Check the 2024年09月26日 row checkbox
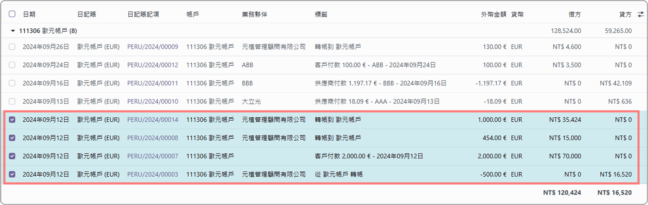 coord(12,47)
